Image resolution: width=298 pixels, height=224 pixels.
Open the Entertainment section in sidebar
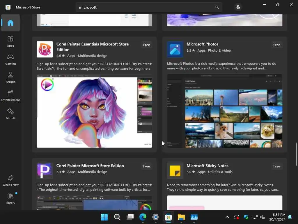[10, 96]
